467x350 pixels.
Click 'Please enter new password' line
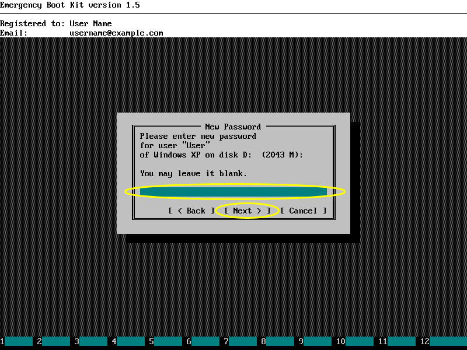pyautogui.click(x=198, y=136)
